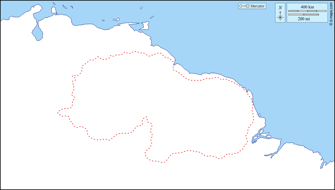This screenshot has width=335, height=190.
Task: Click the segmented 400 km scale bar
Action: pos(308,11)
